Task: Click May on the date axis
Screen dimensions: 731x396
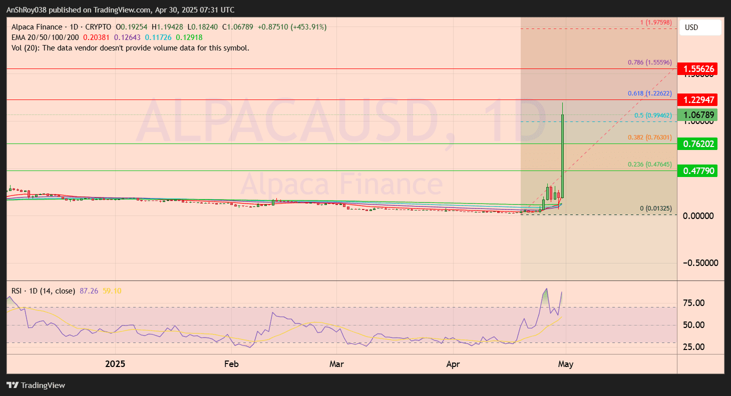Action: pyautogui.click(x=566, y=364)
